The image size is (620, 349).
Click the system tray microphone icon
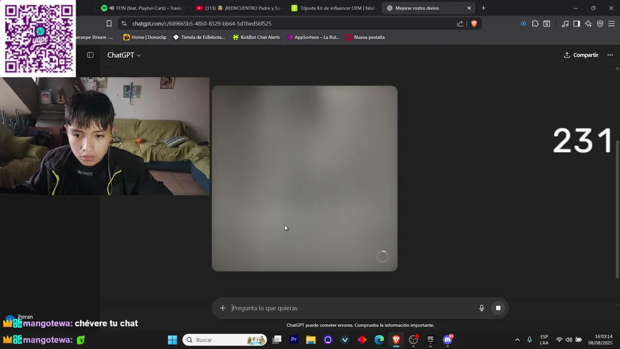tap(529, 340)
